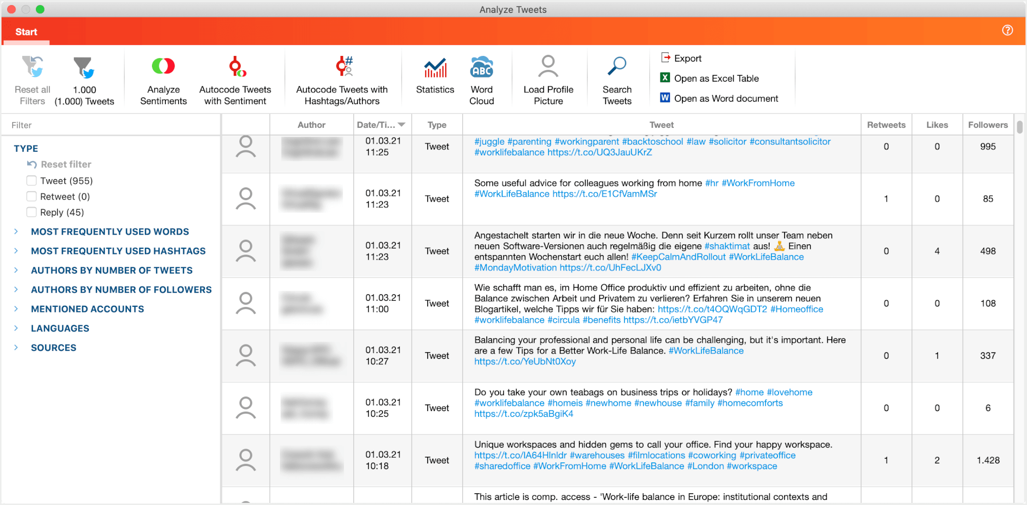
Task: Open the Date/Time sort dropdown
Action: (x=402, y=124)
